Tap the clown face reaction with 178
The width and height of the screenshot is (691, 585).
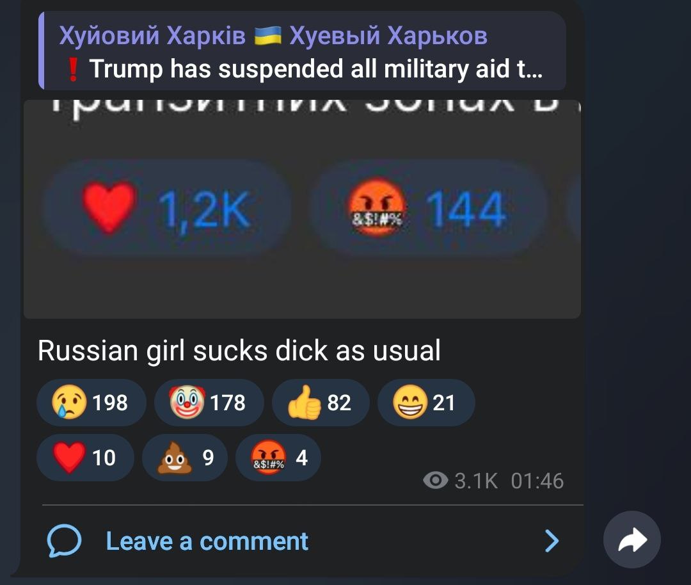[209, 403]
